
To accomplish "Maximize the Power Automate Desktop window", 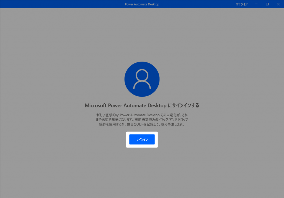I will coord(267,4).
